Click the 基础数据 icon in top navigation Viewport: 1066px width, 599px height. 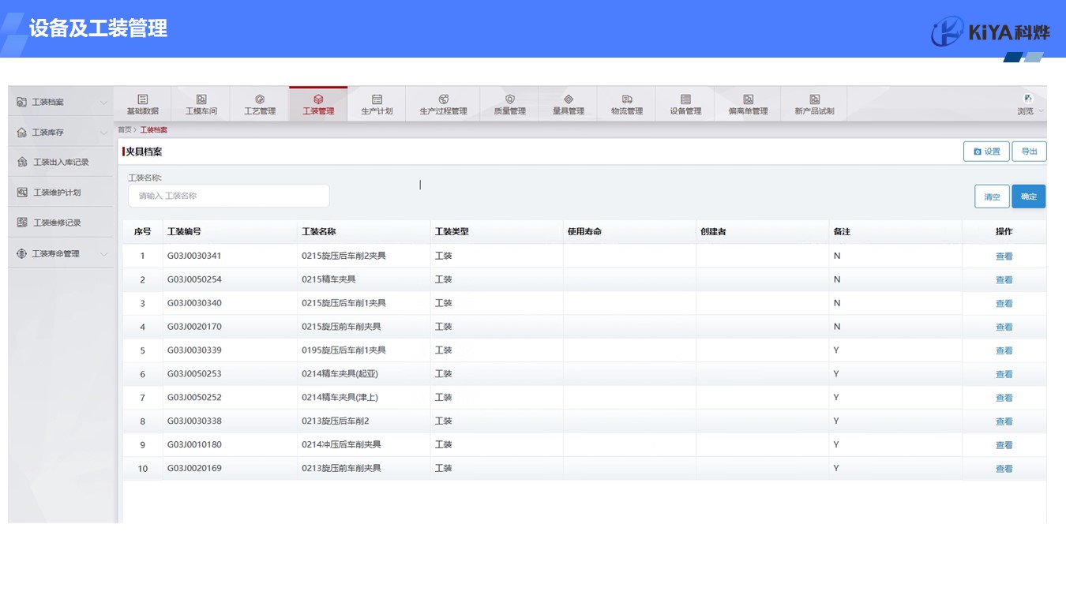coord(143,99)
